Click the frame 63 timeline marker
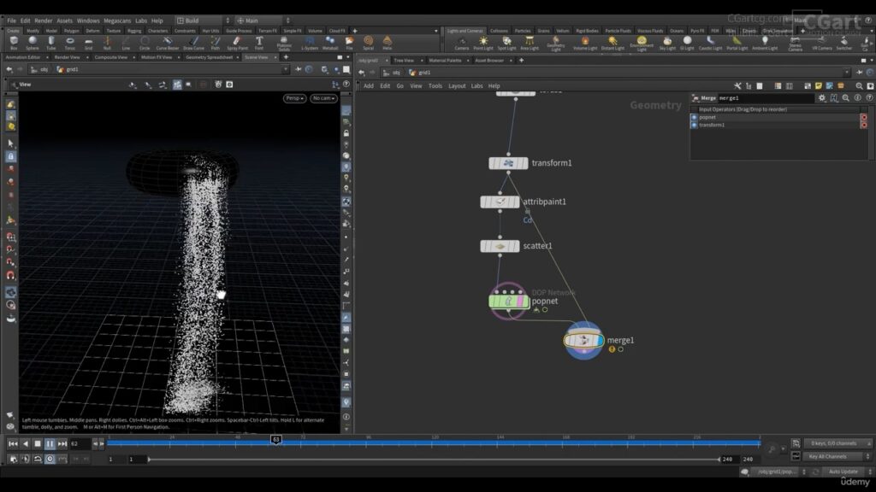This screenshot has height=492, width=876. click(x=276, y=440)
